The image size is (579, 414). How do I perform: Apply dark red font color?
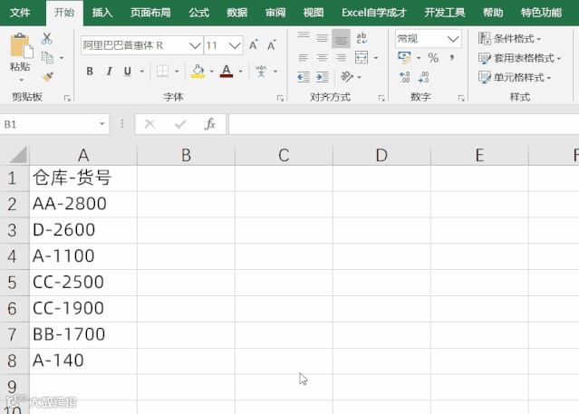[x=227, y=71]
